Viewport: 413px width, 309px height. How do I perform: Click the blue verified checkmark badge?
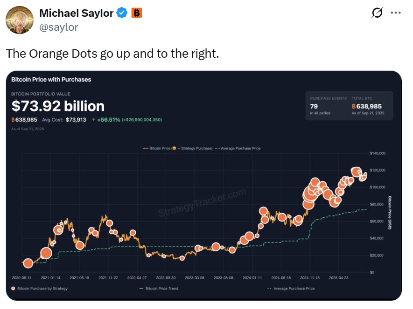click(x=122, y=13)
